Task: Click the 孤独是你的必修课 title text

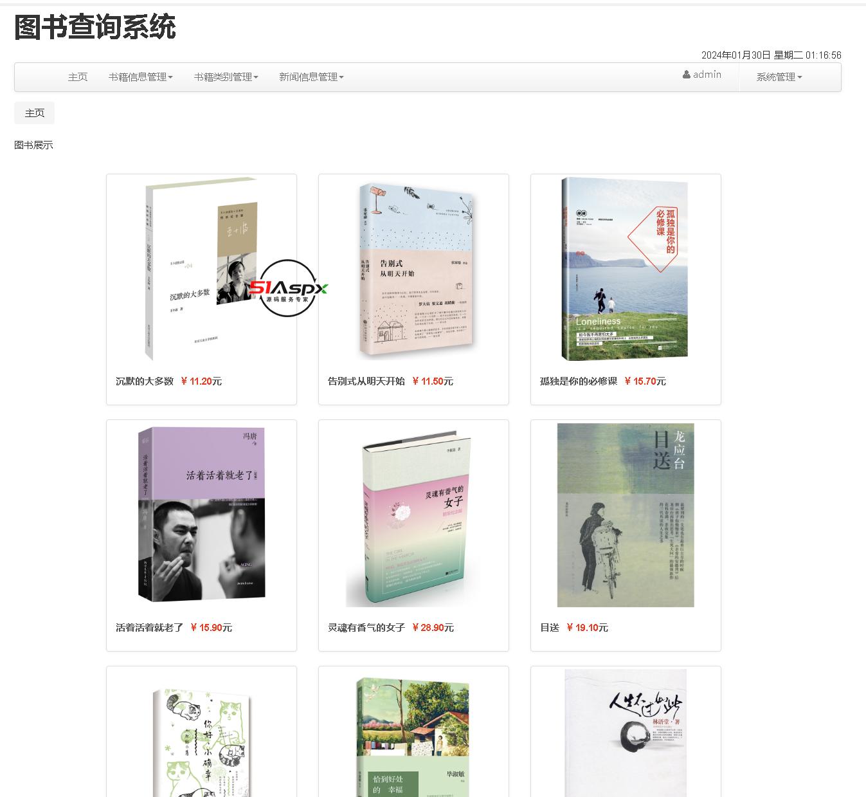Action: (x=579, y=381)
